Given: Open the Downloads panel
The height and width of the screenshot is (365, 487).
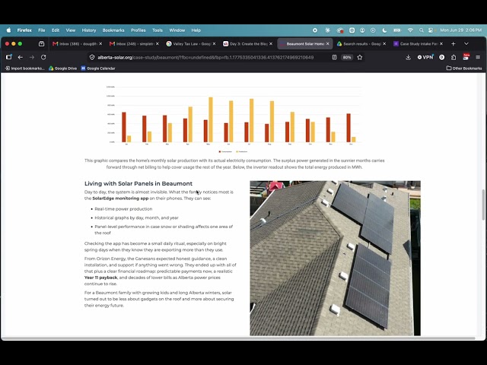Looking at the screenshot, I should pos(408,57).
